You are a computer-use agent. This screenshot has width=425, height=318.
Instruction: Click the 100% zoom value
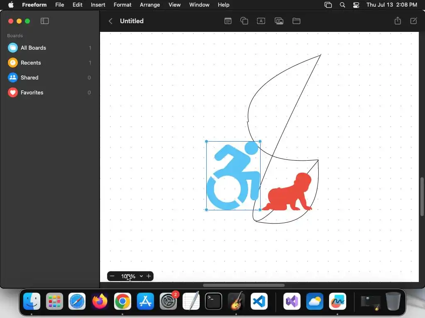click(128, 276)
